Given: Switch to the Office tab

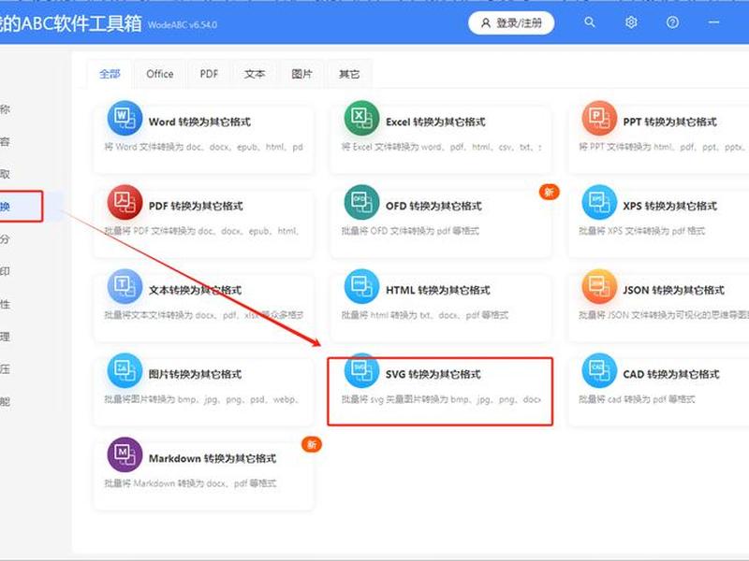Looking at the screenshot, I should (159, 74).
